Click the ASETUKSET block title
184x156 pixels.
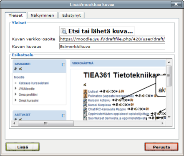click(23, 115)
